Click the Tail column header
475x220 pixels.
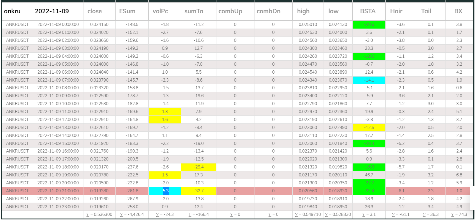point(426,11)
